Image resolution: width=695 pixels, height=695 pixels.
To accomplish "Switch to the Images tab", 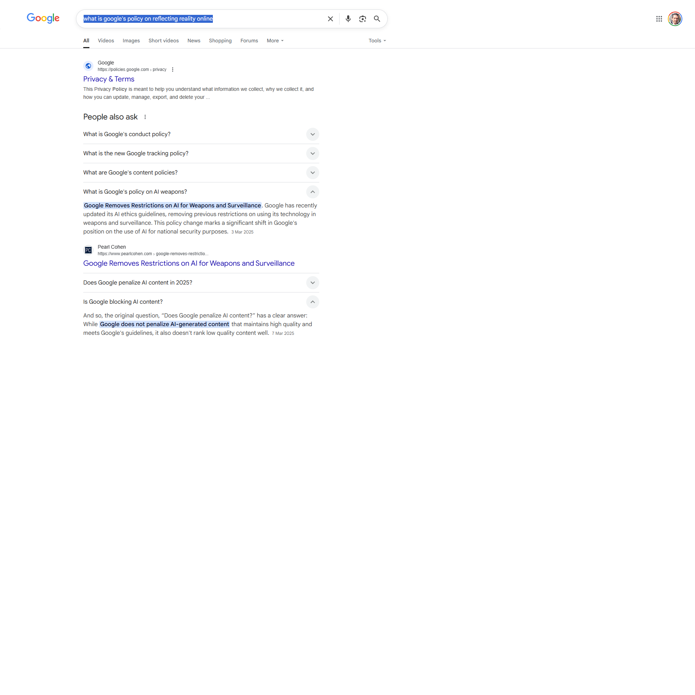I will pos(131,41).
